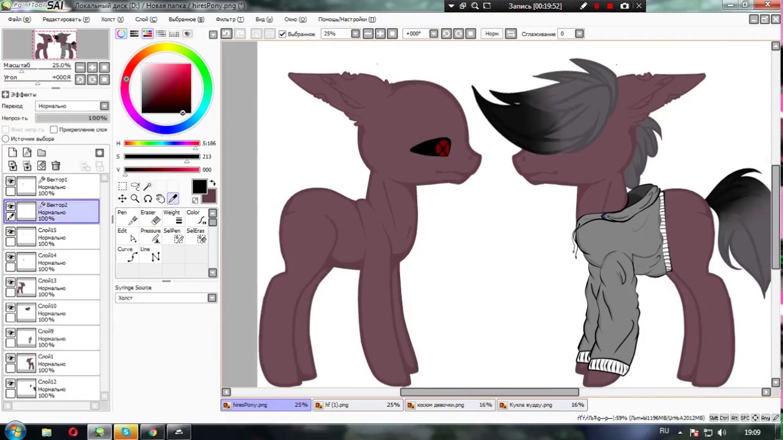Hide the Вектор1 layer
This screenshot has height=440, width=783.
click(10, 181)
